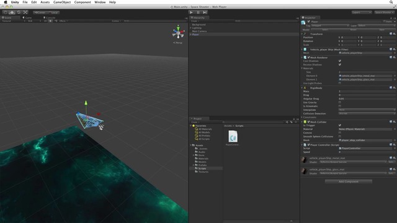Click the Step frame button
397x223 pixels.
(205, 12)
